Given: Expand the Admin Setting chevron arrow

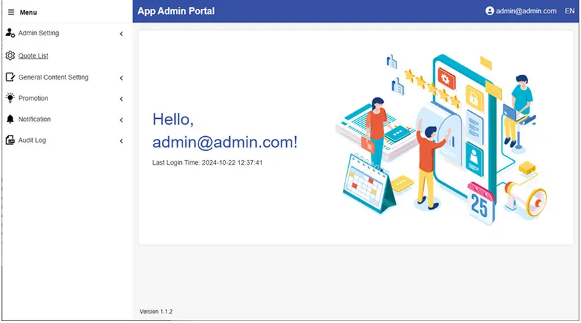Looking at the screenshot, I should [x=121, y=33].
